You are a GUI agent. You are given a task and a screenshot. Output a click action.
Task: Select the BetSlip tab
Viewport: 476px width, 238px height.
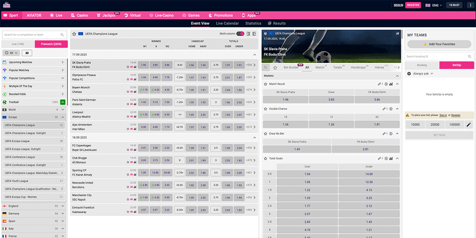456,65
